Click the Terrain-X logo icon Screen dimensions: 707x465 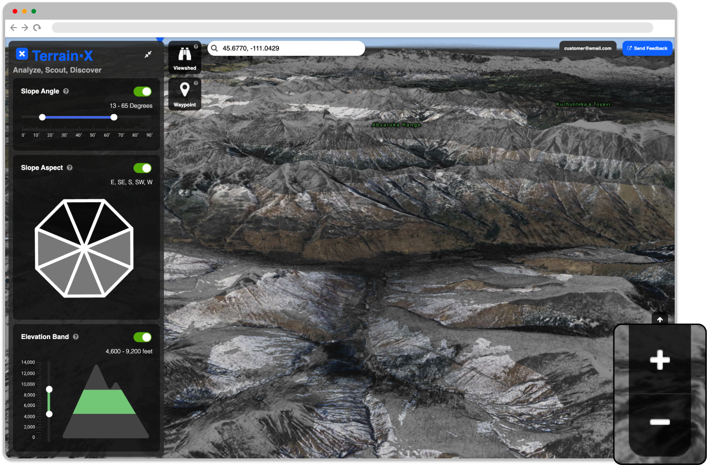(22, 54)
